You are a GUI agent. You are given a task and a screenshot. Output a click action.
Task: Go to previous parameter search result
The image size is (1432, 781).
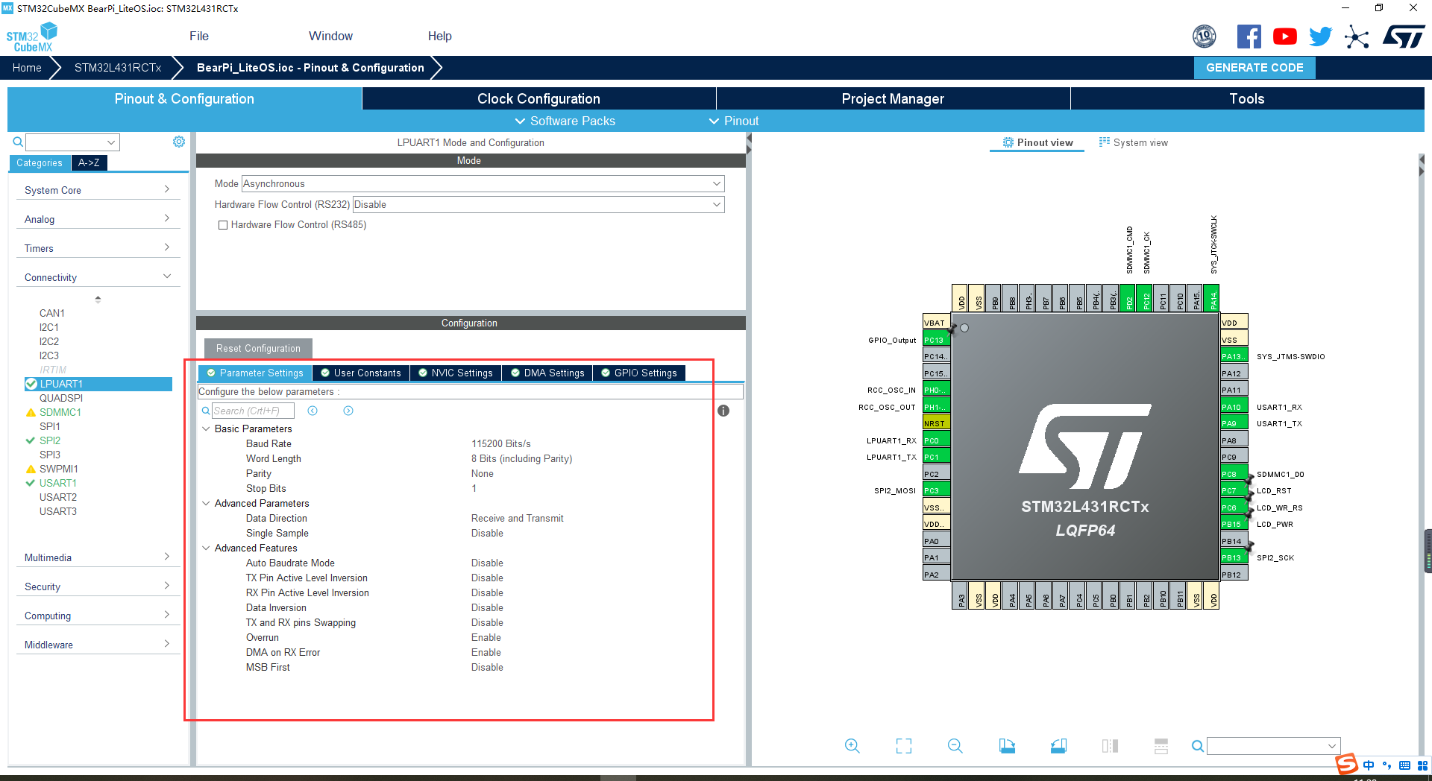point(313,411)
